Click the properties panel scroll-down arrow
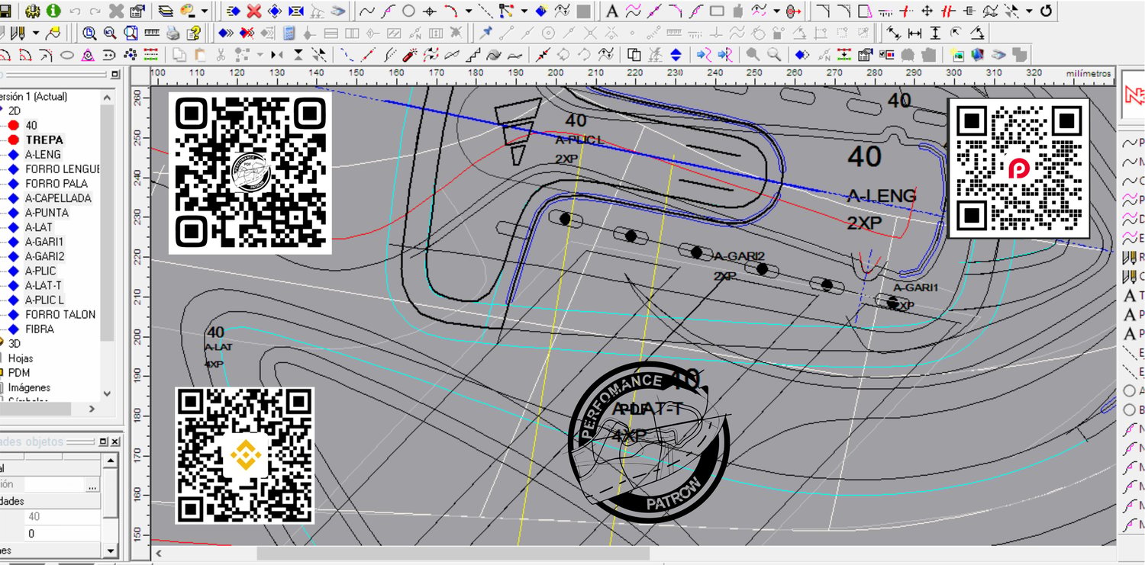Screen dimensions: 1145x565 tap(111, 551)
